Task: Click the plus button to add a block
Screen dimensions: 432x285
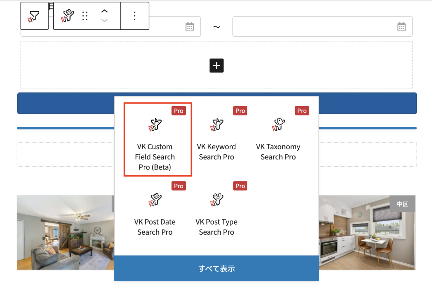Action: pos(216,65)
